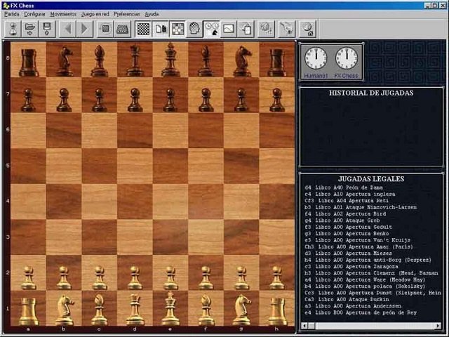This screenshot has height=337, width=449.
Task: Click the white king on e1
Action: pos(170,308)
